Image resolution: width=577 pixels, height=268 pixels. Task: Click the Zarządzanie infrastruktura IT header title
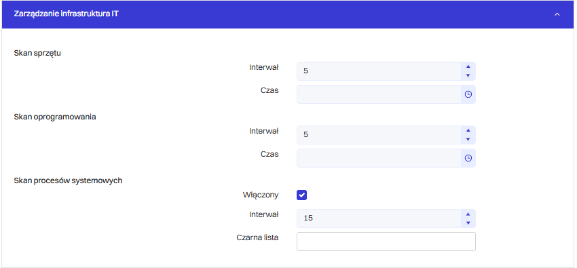point(67,14)
